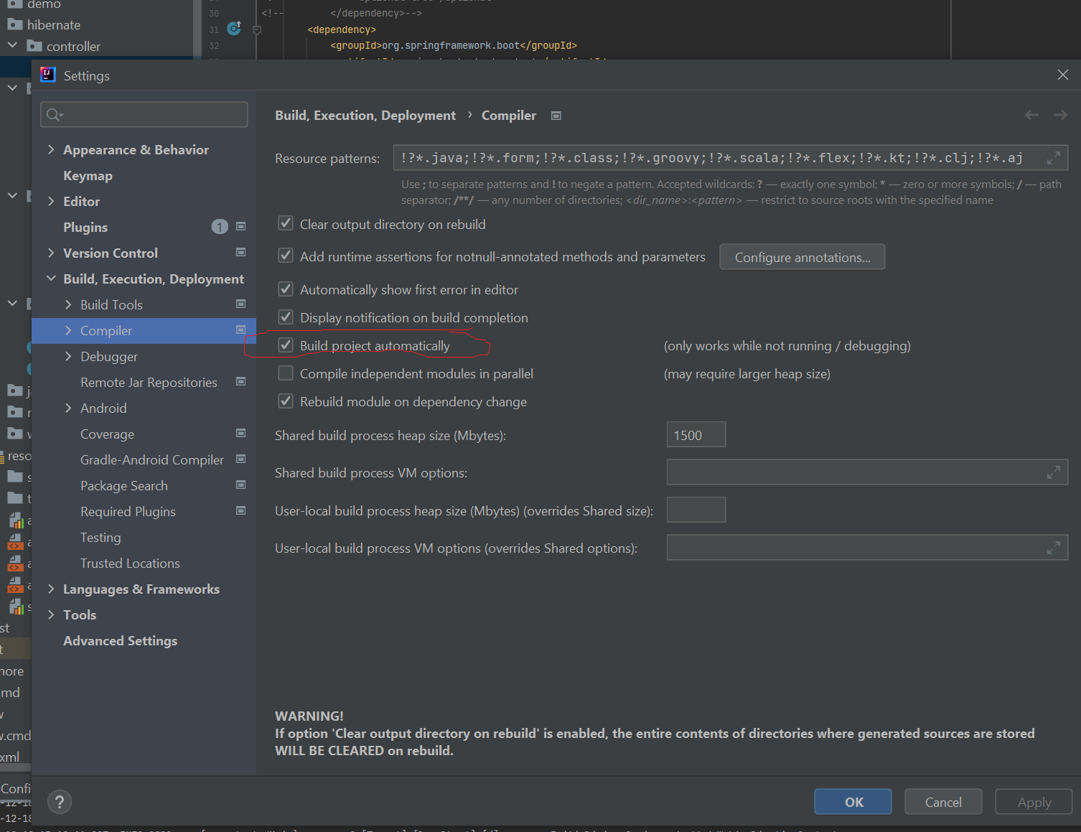Close the Settings dialog
This screenshot has height=832, width=1081.
tap(1063, 75)
